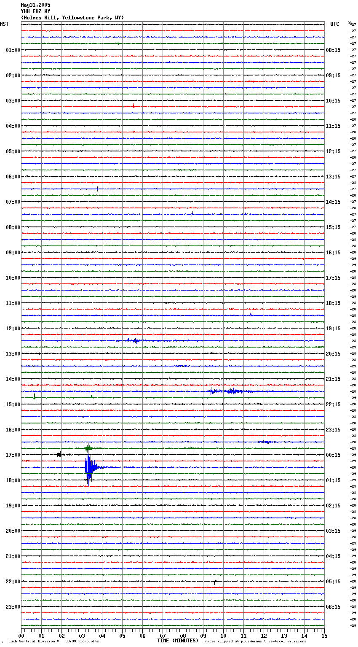
Task: Click the Traces clipped at plus/minus 5 note
Action: 254,641
